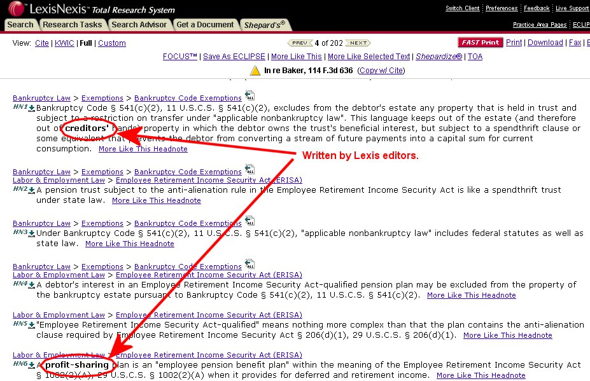Image resolution: width=590 pixels, height=381 pixels.
Task: Jump to HN1 using its down-arrow icon
Action: click(x=32, y=109)
